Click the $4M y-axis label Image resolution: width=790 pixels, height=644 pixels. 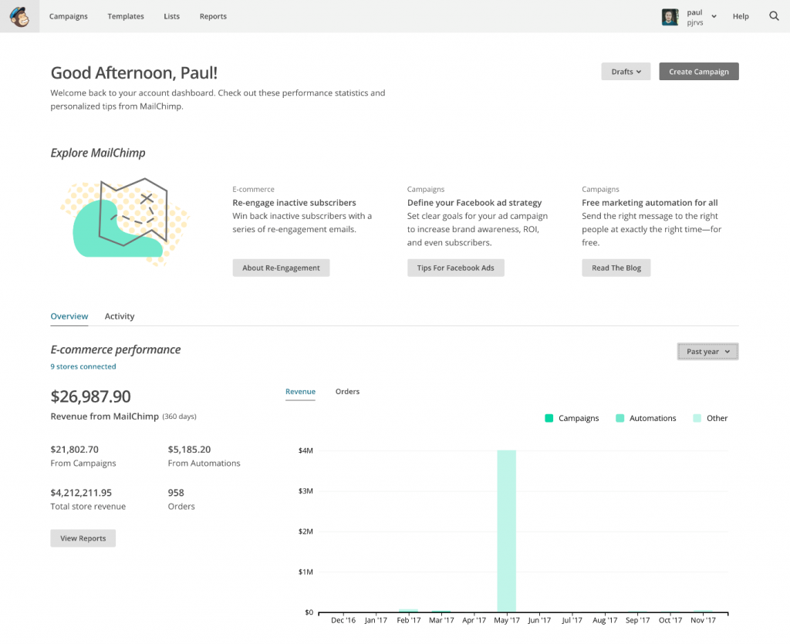(x=306, y=450)
